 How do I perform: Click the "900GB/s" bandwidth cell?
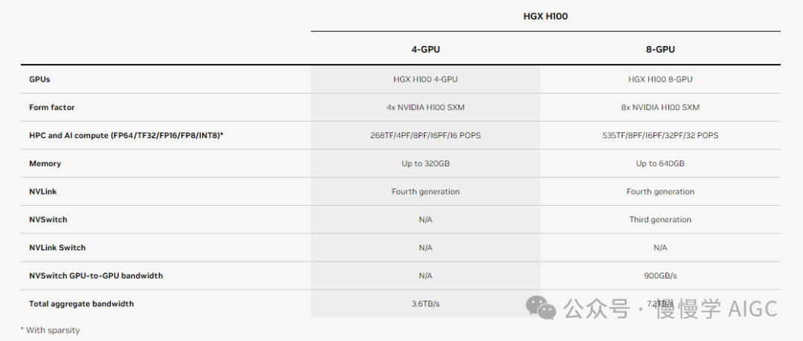tap(660, 276)
